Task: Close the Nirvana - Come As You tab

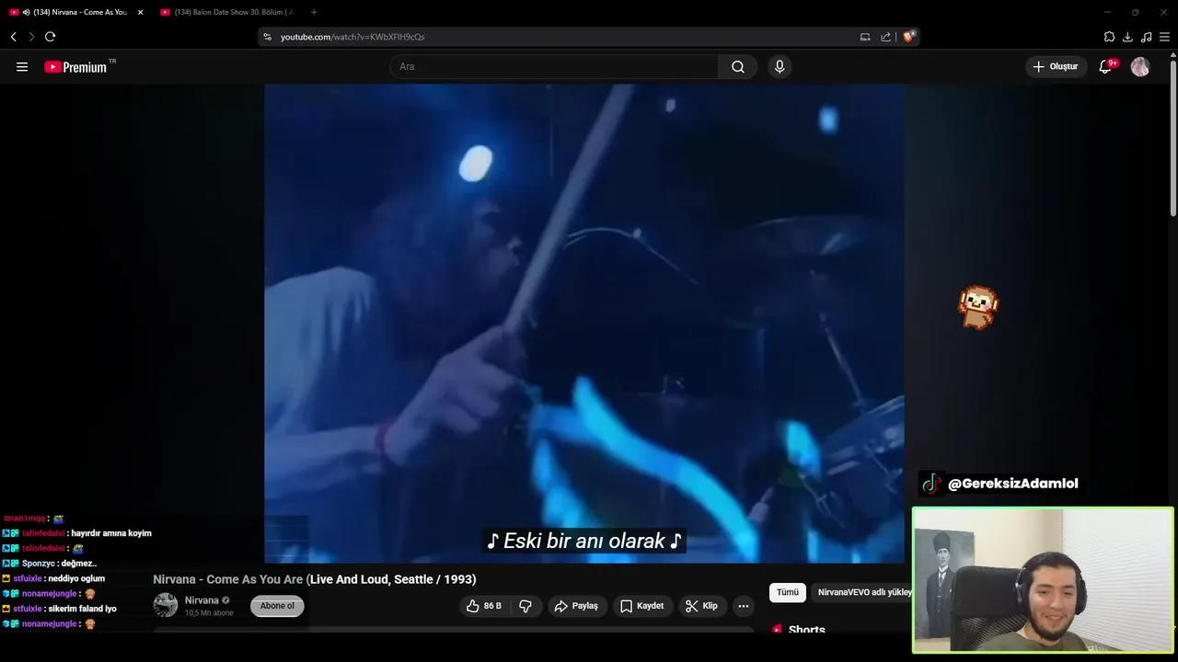Action: click(141, 12)
